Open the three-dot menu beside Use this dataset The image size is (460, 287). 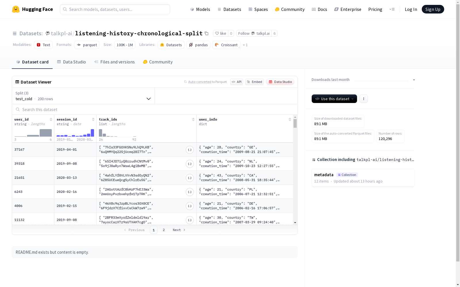364,99
